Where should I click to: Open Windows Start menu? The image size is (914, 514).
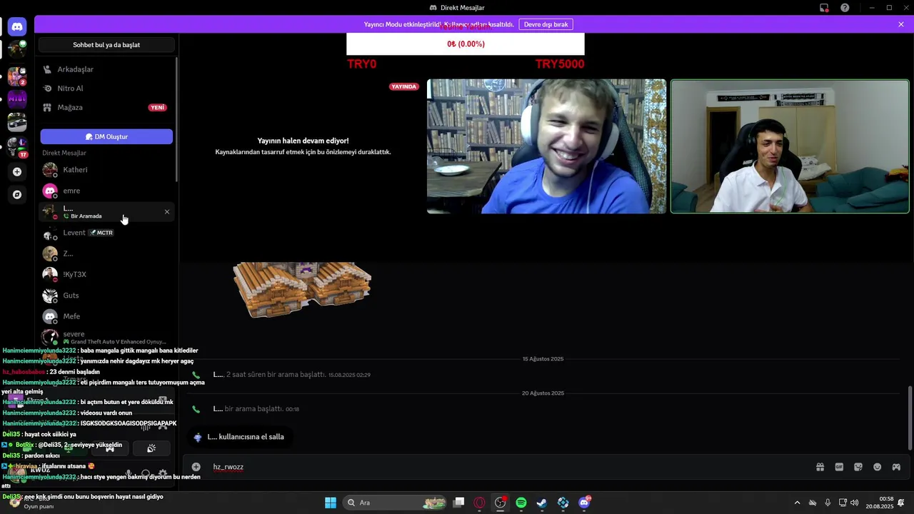[x=330, y=503]
